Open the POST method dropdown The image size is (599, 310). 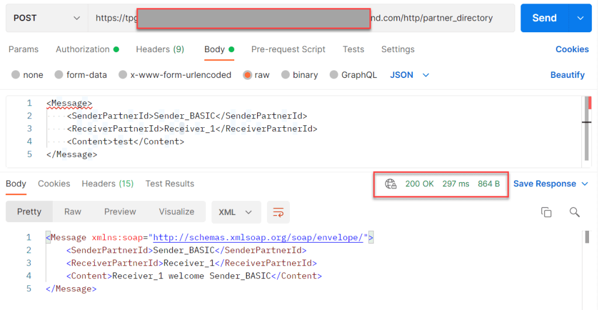tap(47, 18)
